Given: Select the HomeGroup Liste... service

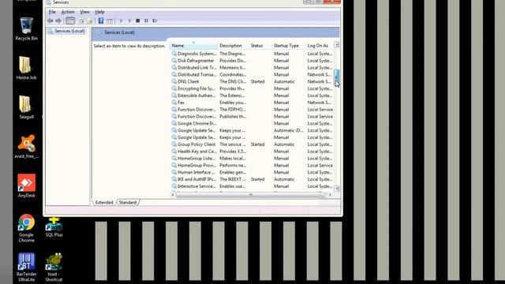Looking at the screenshot, I should coord(252,159).
